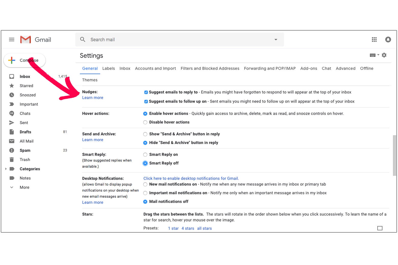Disable hover actions
Screen dimensions: 398x265
coord(145,122)
